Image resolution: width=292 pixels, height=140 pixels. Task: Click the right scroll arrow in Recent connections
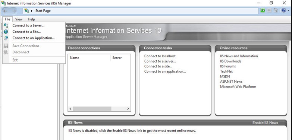tap(128, 109)
